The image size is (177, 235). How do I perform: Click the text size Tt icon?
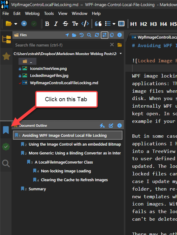click(x=75, y=24)
